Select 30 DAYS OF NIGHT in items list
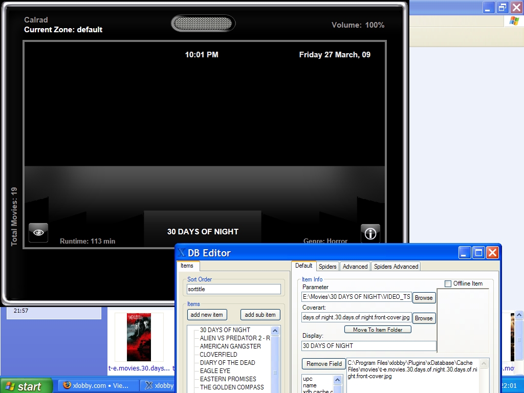Screen dimensions: 524x393 coord(225,330)
